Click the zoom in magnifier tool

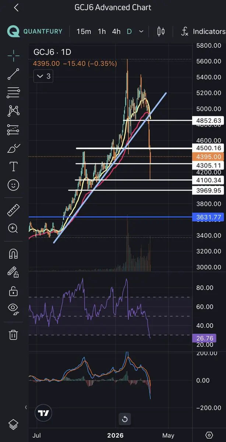[13, 228]
